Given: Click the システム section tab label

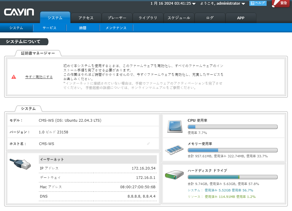Looking at the screenshot, I should coord(28,109).
